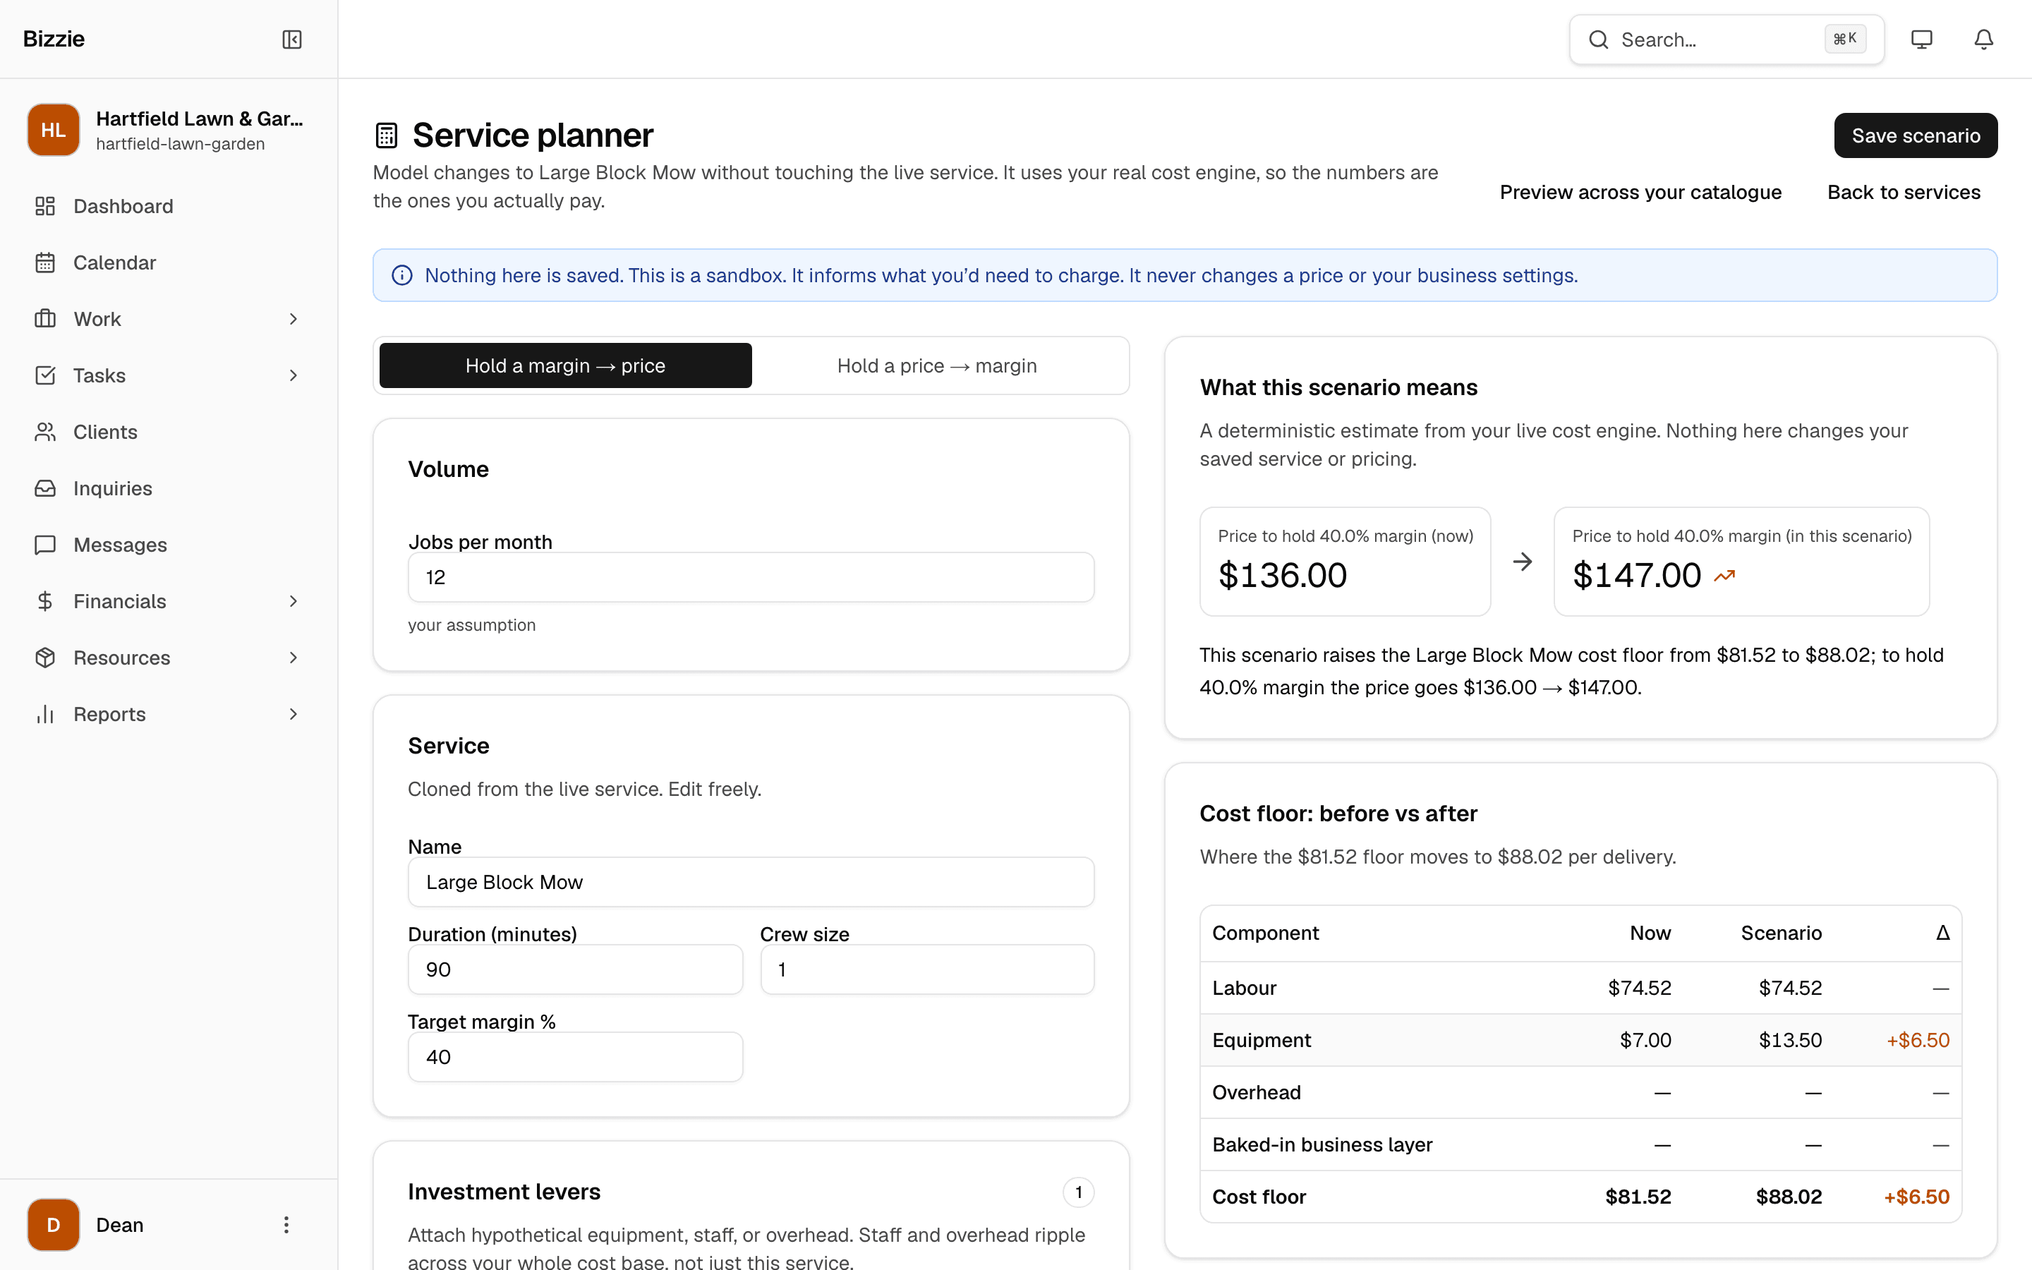2032x1270 pixels.
Task: Go to Inquiries in the sidebar
Action: pos(168,488)
